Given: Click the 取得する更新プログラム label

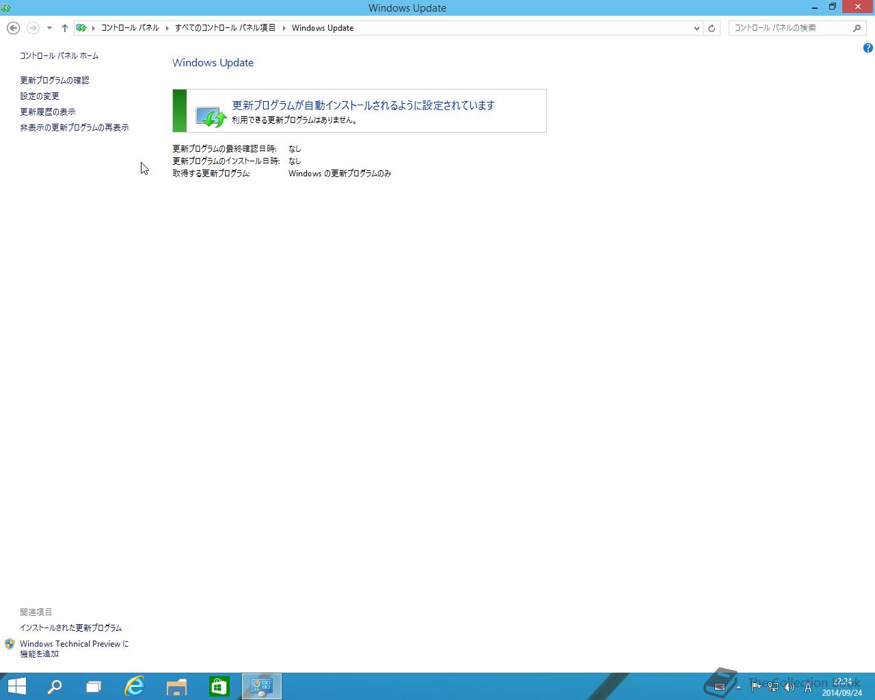Looking at the screenshot, I should [211, 174].
